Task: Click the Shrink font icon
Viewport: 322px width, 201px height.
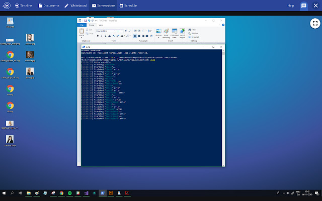Action: pyautogui.click(x=129, y=31)
